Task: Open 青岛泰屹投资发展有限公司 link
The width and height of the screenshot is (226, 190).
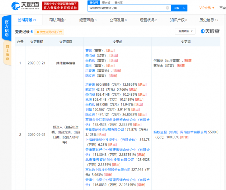Action: click(104, 130)
